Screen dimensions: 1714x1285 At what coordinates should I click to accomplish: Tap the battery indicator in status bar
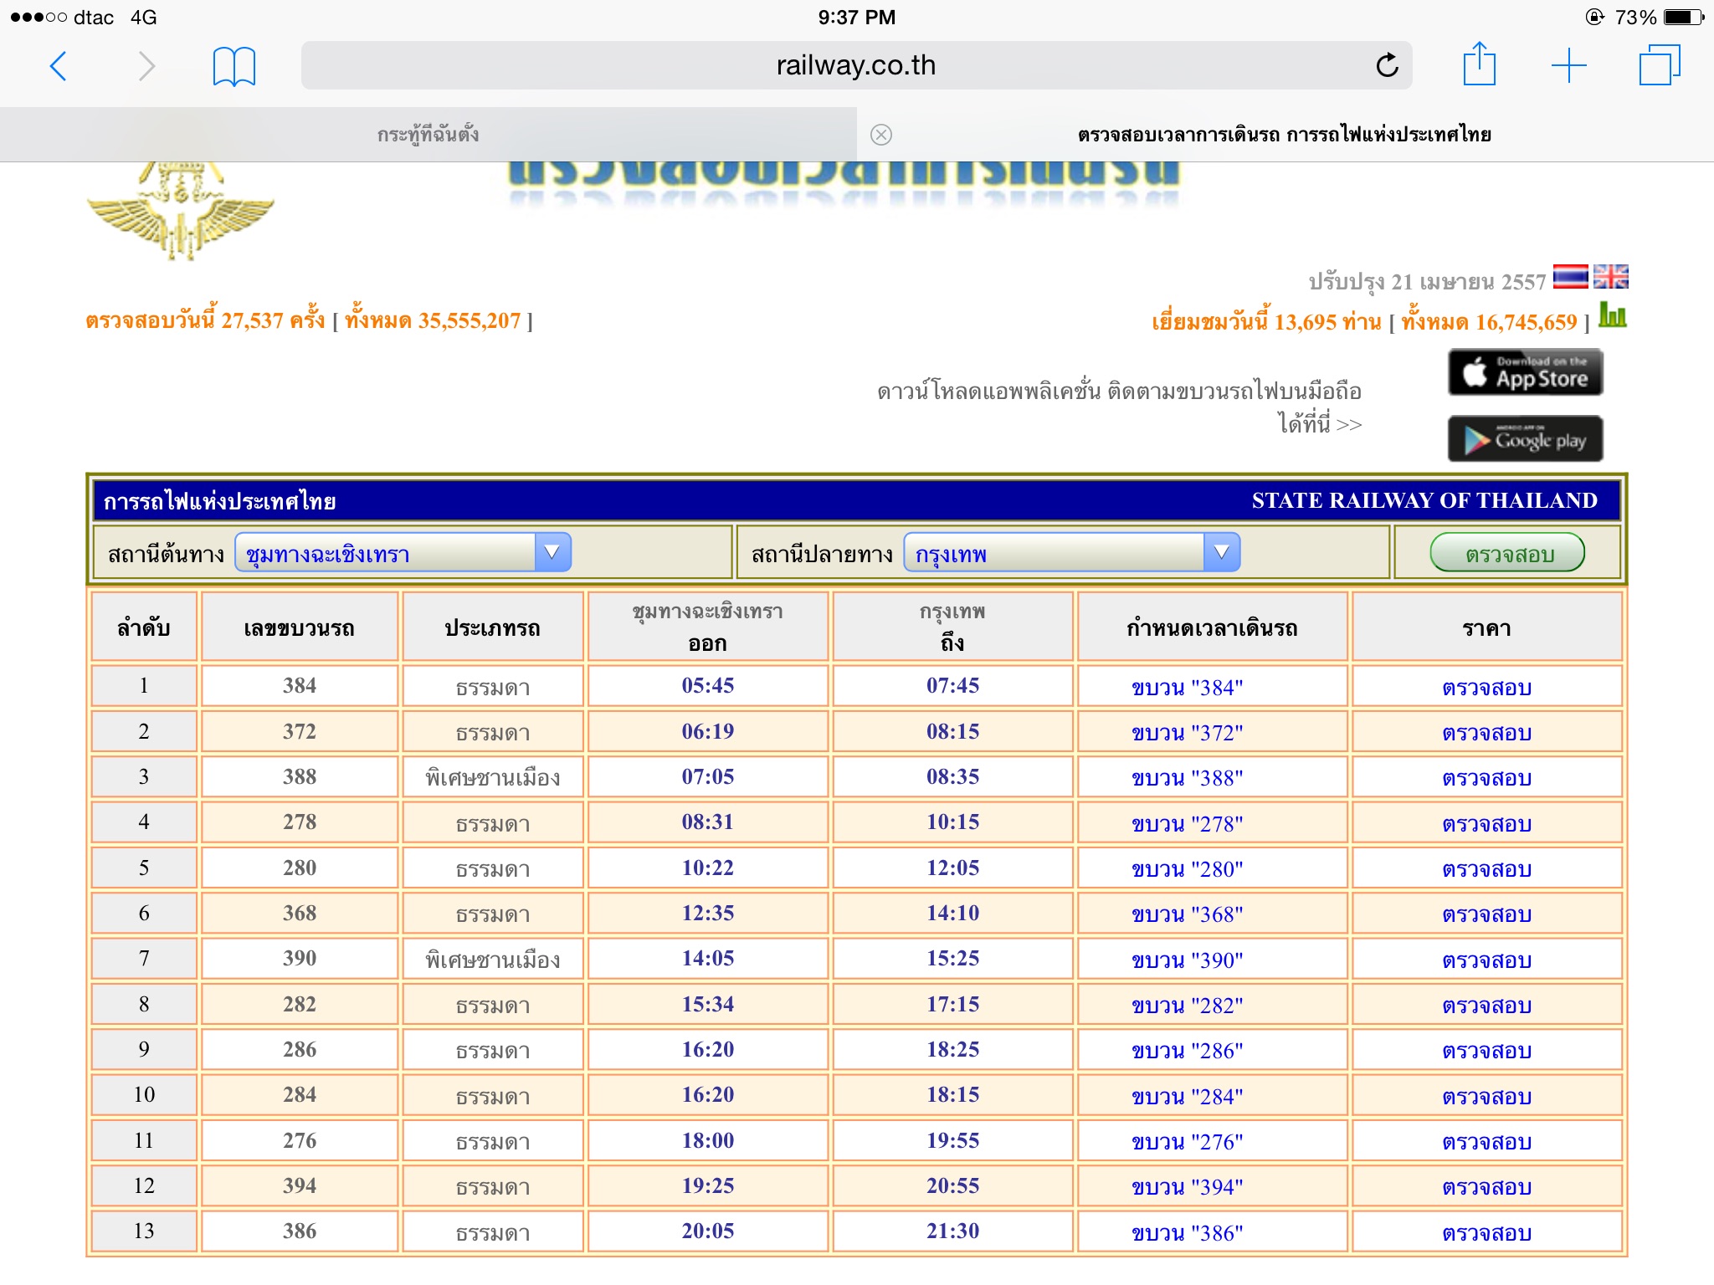(1683, 17)
